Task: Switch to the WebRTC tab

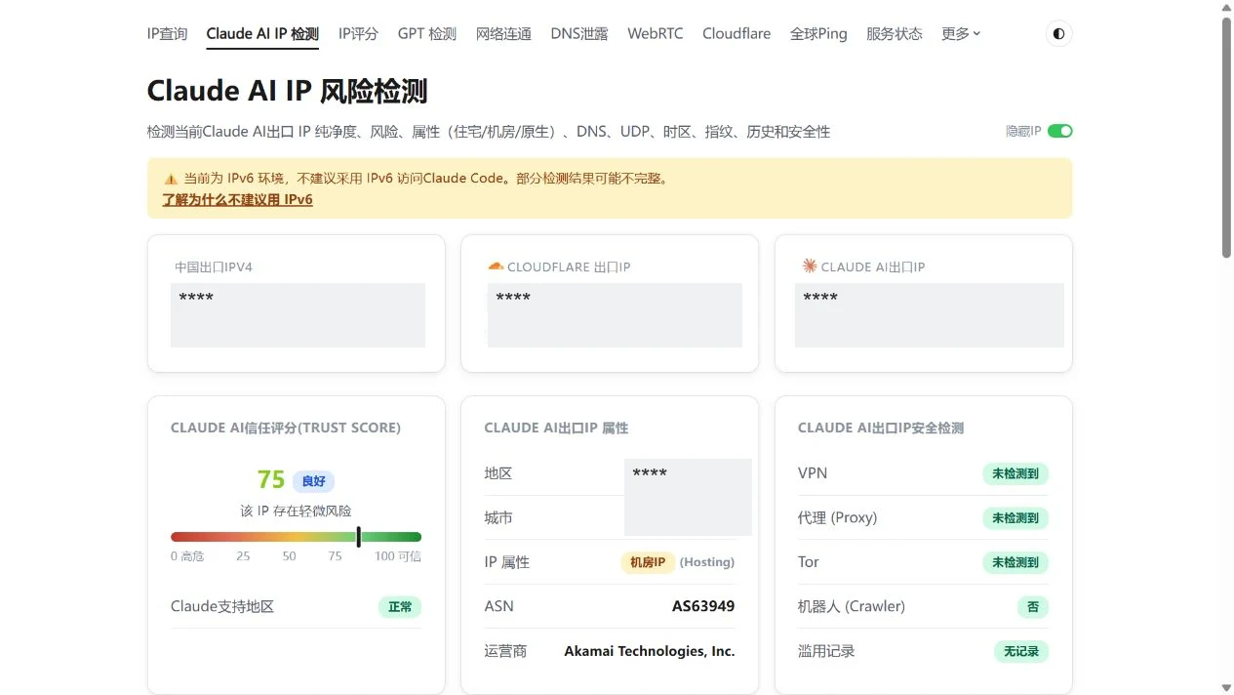Action: tap(656, 34)
